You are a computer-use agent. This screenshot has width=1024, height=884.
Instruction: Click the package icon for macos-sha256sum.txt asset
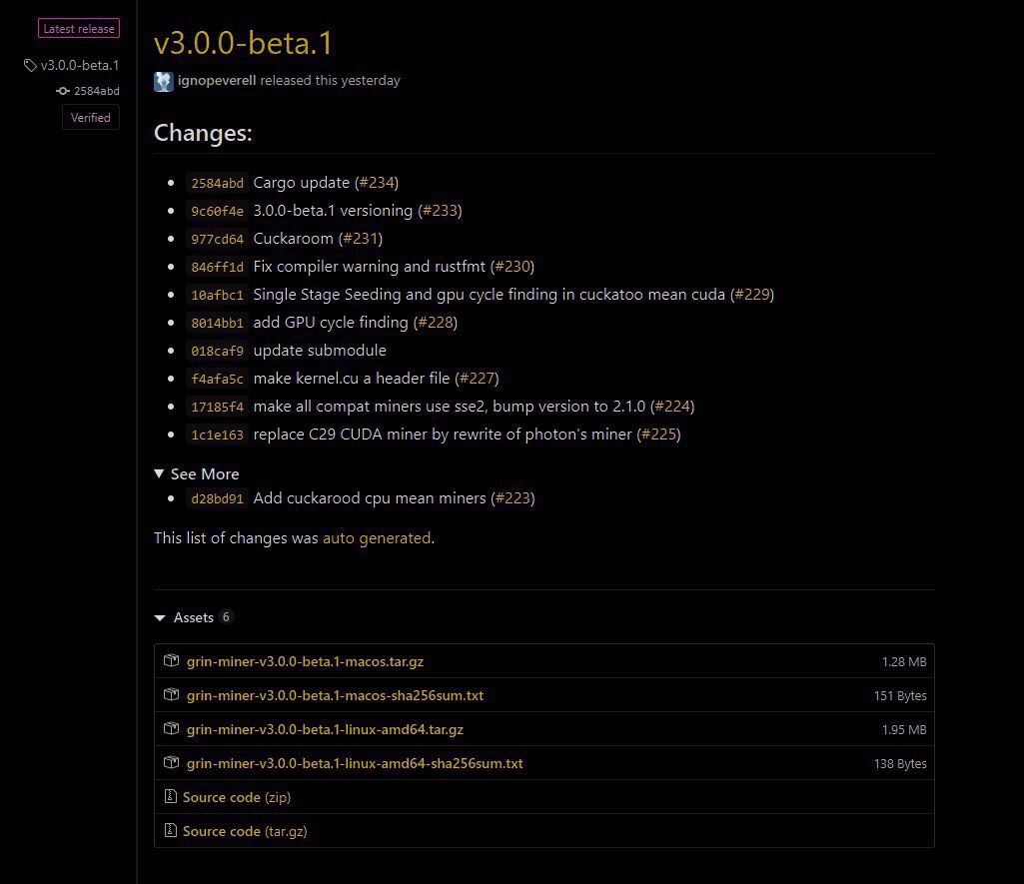pyautogui.click(x=171, y=694)
